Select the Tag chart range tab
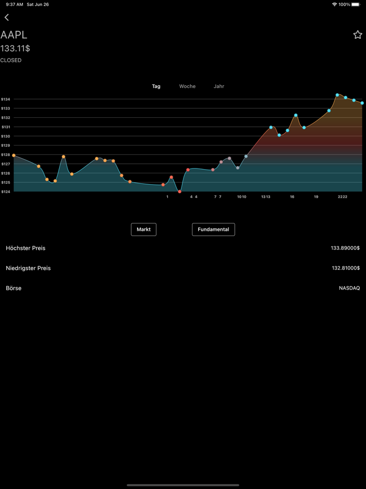366x489 pixels. coord(156,86)
